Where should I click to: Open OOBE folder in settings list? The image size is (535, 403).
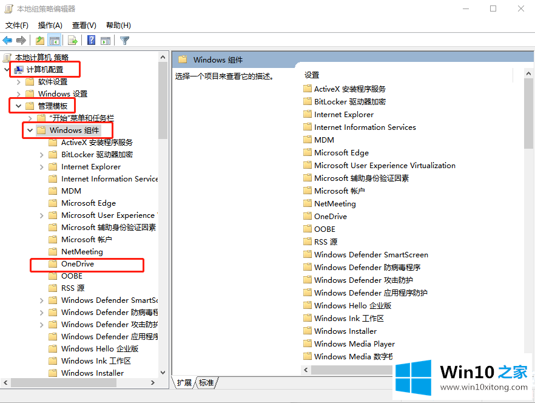pyautogui.click(x=325, y=229)
